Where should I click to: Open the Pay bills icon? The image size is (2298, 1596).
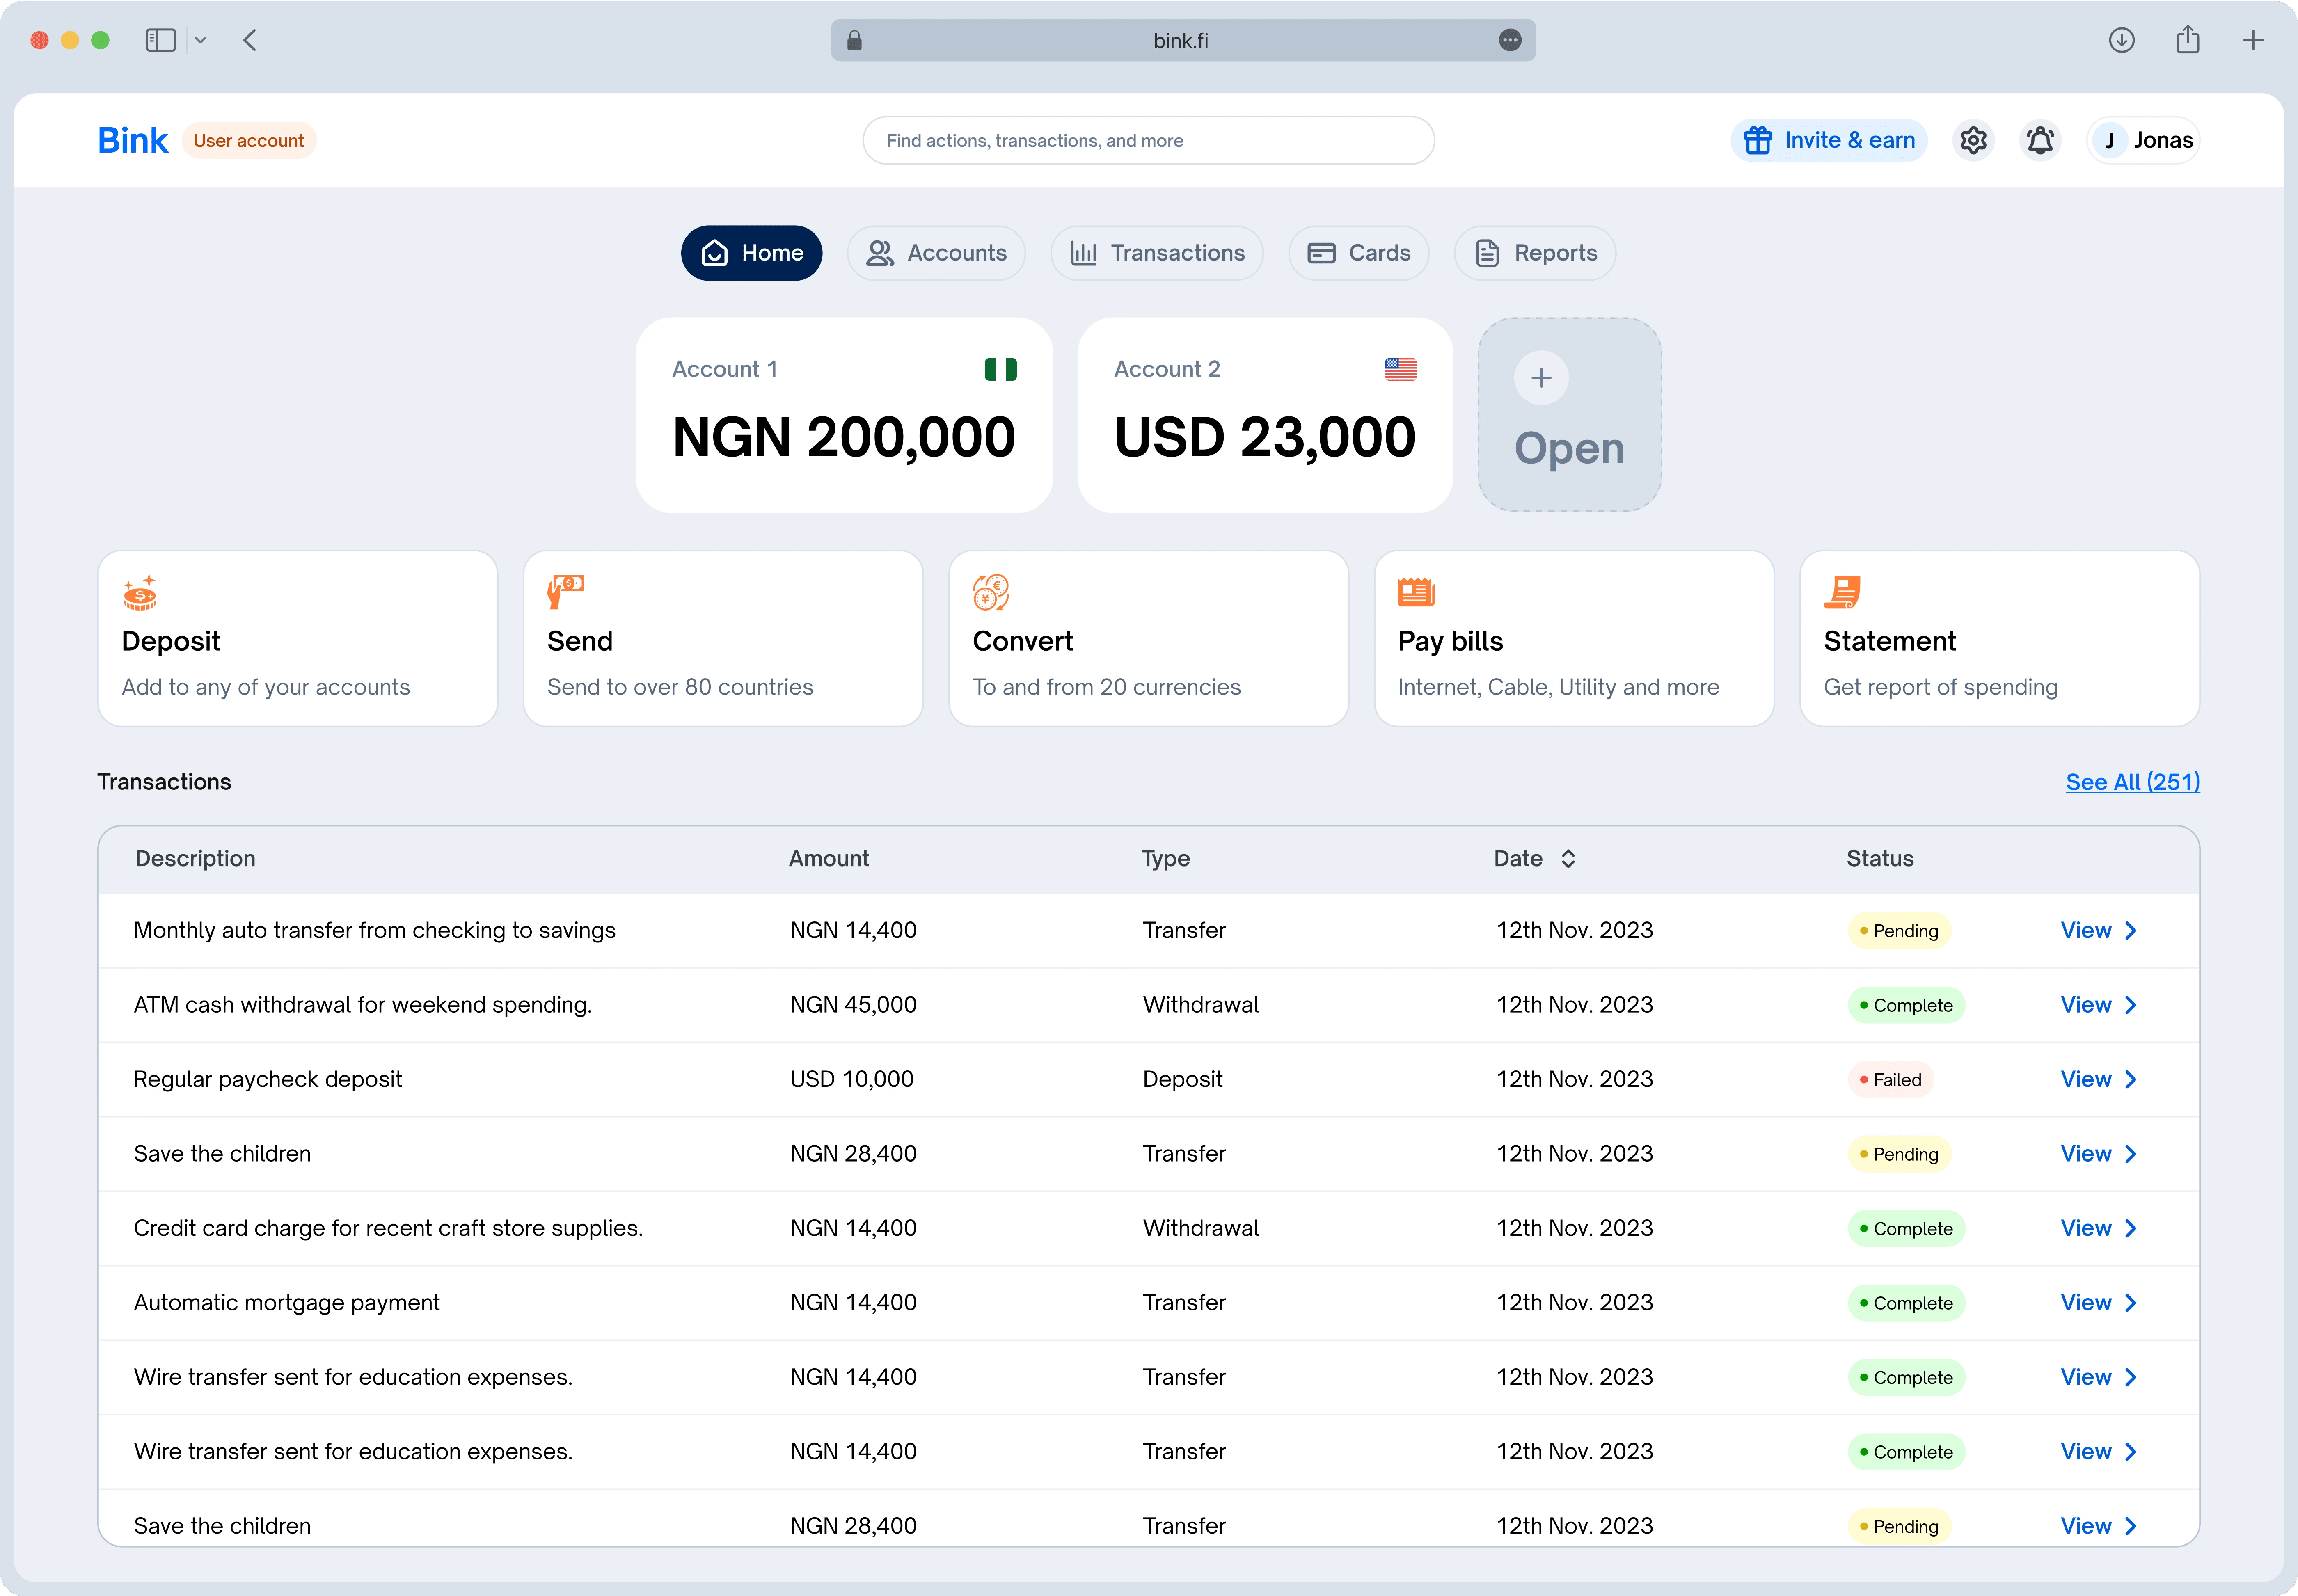click(x=1416, y=592)
